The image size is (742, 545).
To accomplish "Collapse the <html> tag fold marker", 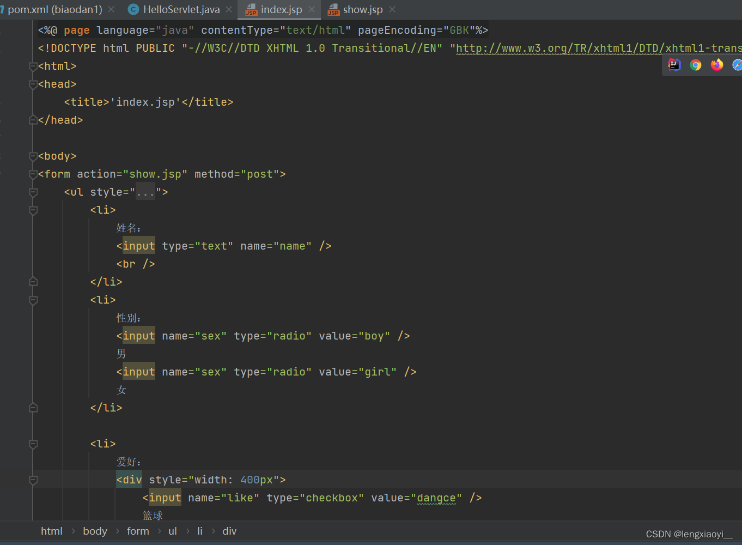I will click(x=33, y=66).
